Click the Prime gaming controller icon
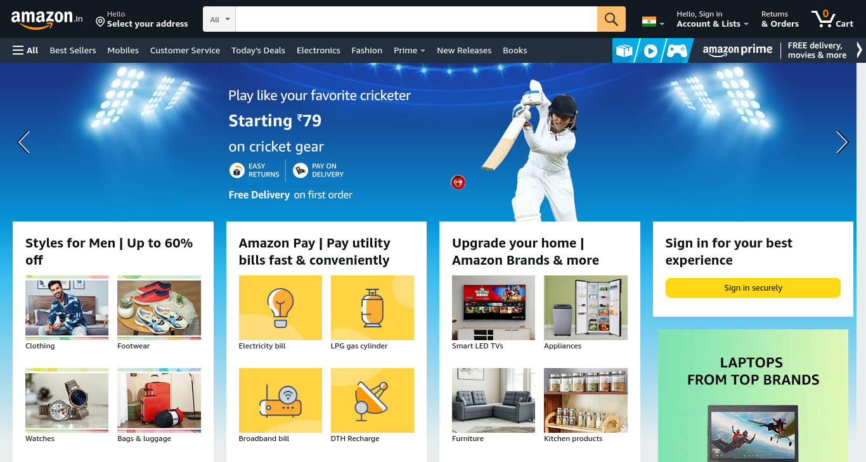The image size is (866, 462). tap(677, 50)
